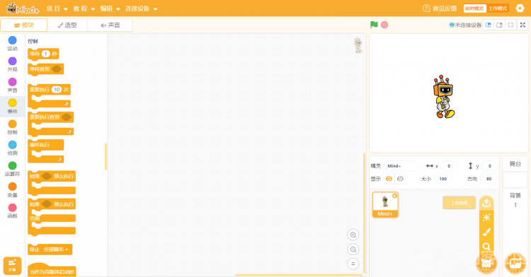This screenshot has width=531, height=277.
Task: Switch to the 模块 blocks tab
Action: coord(23,25)
